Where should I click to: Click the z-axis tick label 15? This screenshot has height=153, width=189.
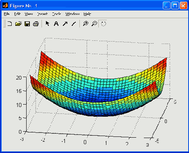[x=19, y=91]
